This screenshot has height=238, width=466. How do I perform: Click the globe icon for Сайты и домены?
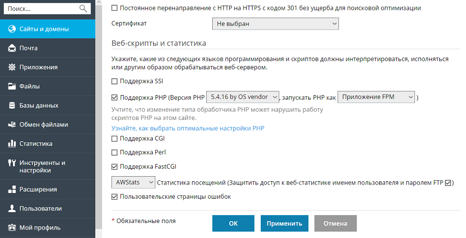click(x=12, y=29)
